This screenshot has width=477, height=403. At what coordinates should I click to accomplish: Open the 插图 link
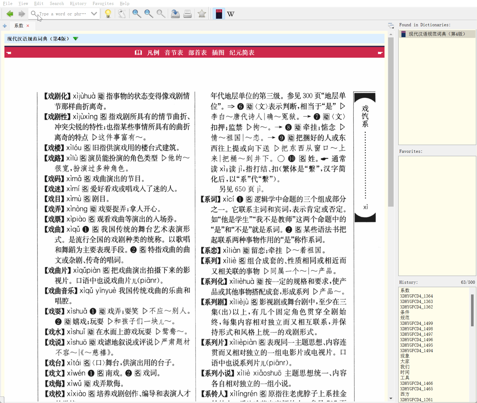tap(218, 53)
